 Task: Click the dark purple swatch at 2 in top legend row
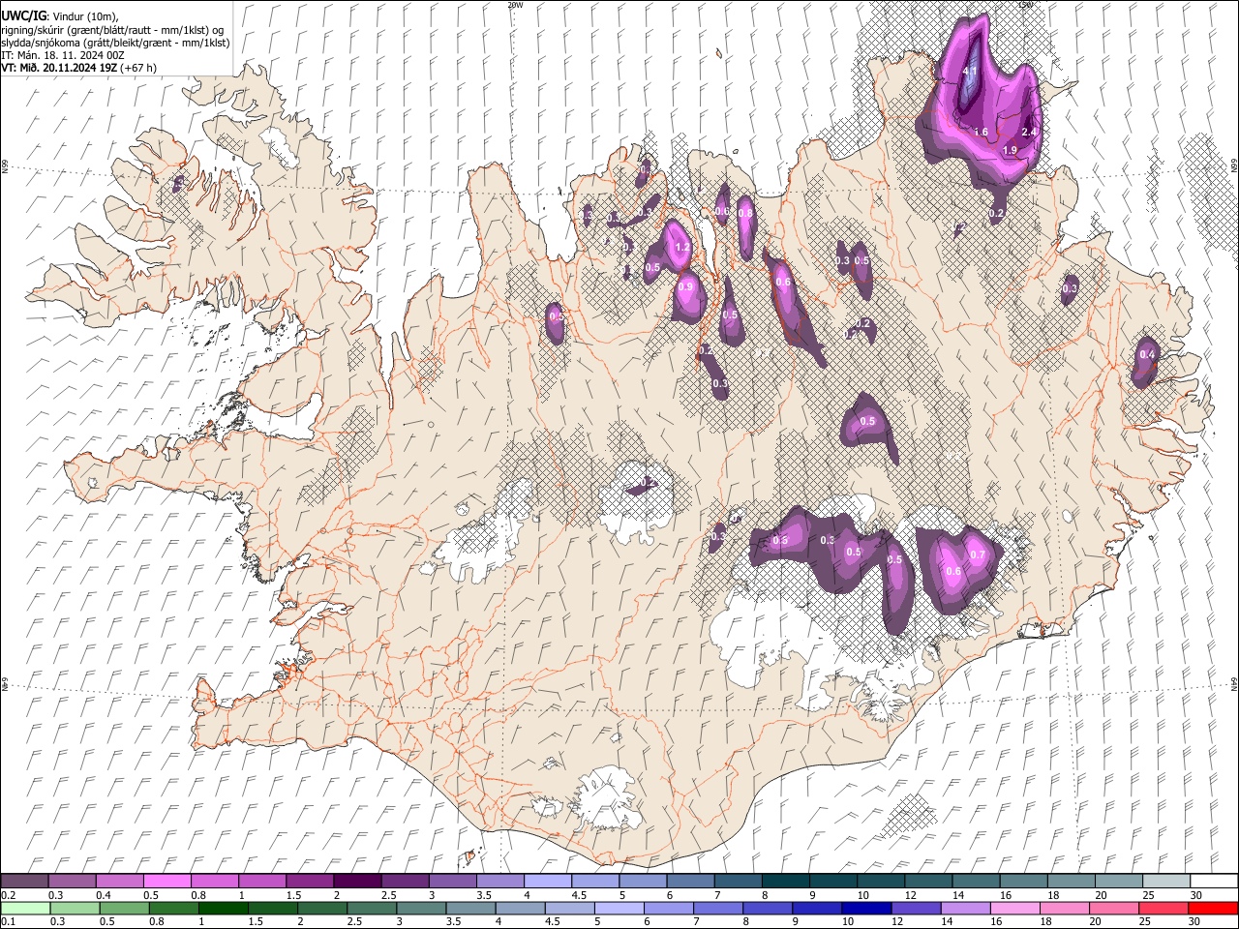click(356, 882)
